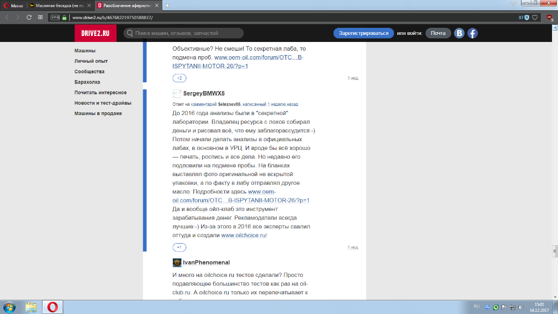Click the page scrollbar thumb
Viewport: 558px width, 314px height.
point(555,251)
